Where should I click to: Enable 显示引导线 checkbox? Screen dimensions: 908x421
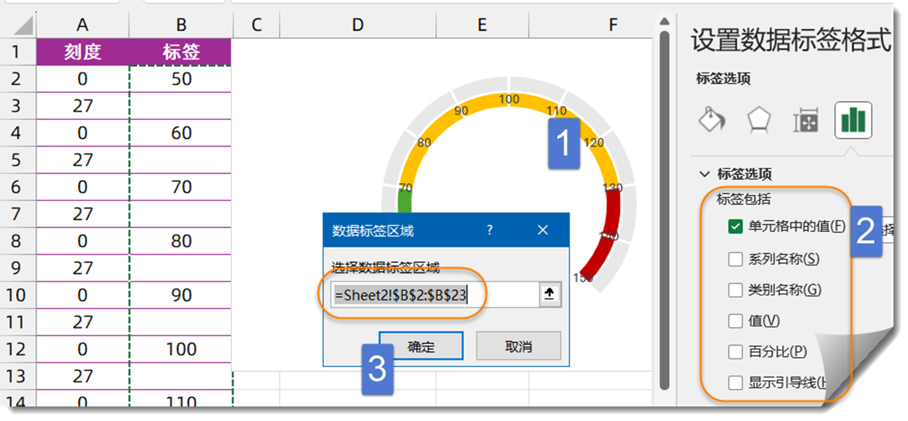click(x=735, y=383)
